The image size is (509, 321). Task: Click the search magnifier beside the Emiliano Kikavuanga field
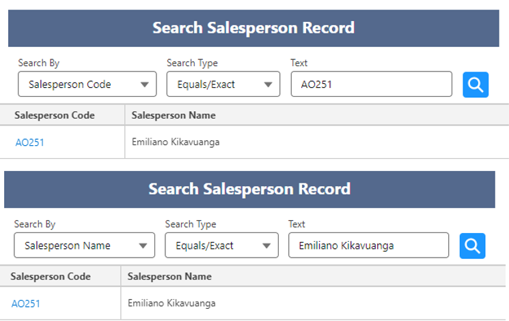tap(472, 245)
